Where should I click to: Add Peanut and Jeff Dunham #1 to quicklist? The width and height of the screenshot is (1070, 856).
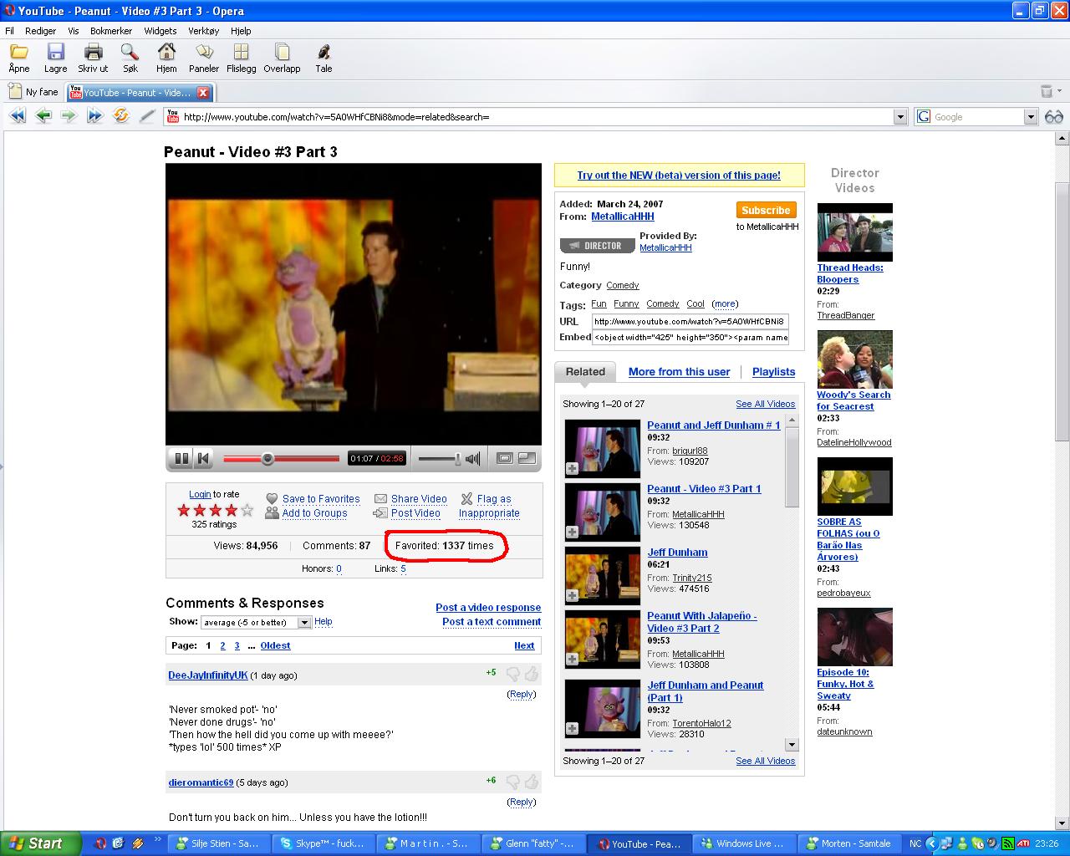tap(572, 469)
